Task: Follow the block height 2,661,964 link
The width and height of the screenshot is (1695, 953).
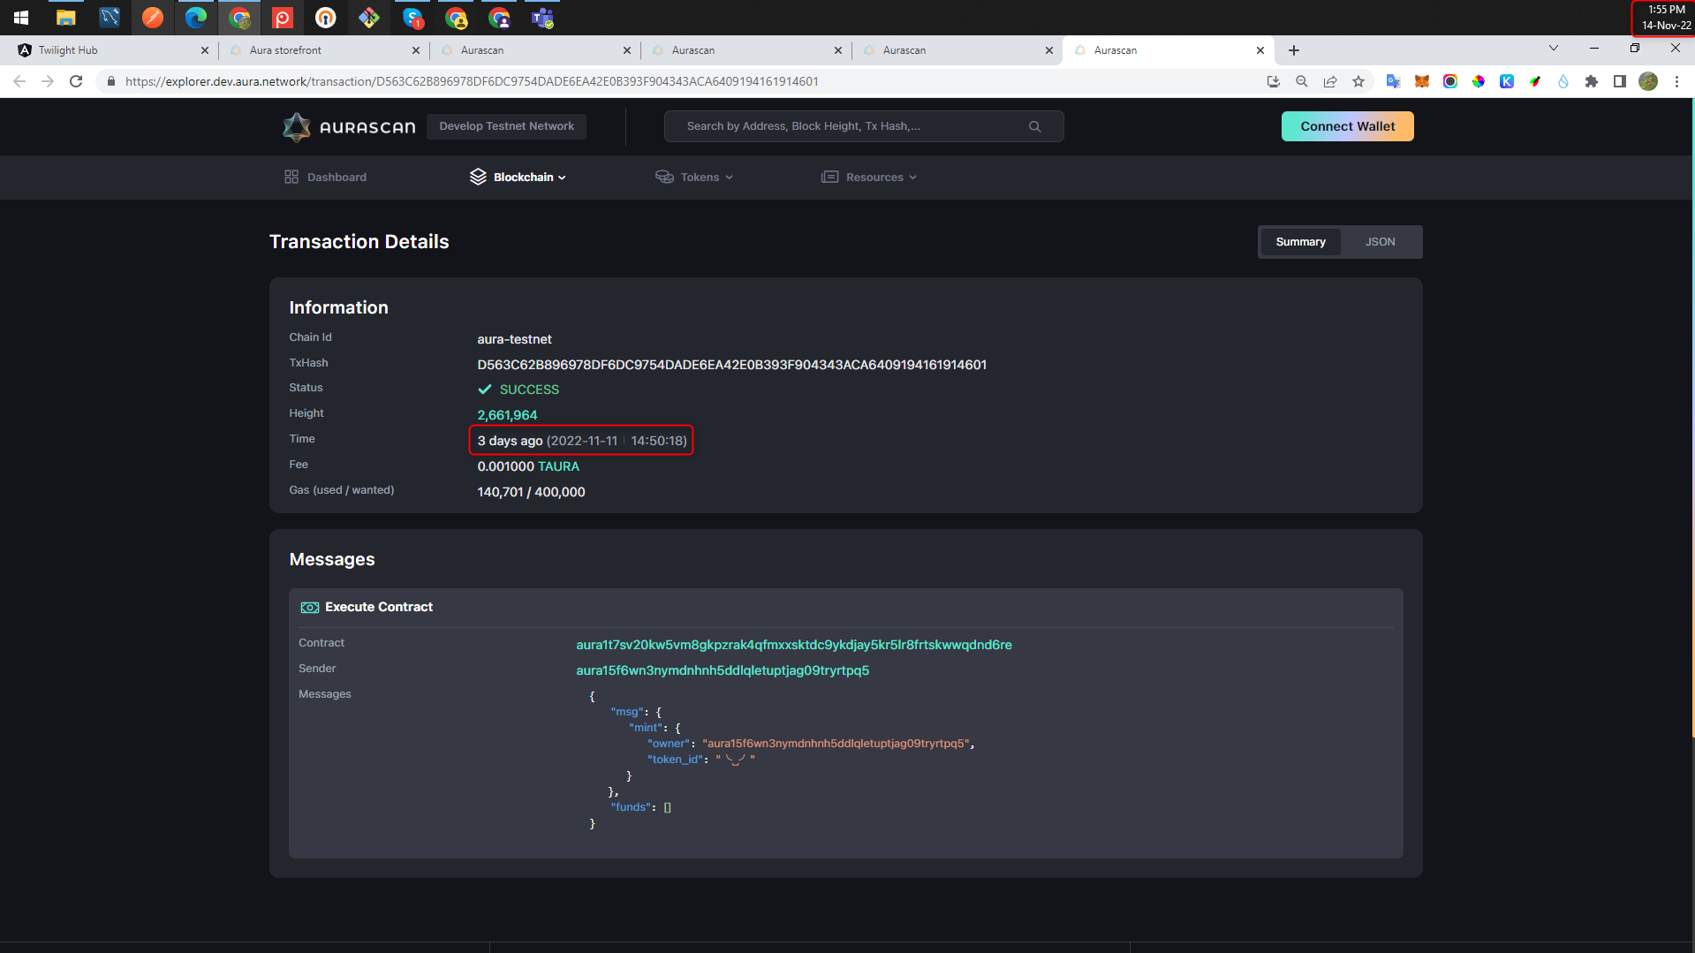Action: [x=508, y=415]
